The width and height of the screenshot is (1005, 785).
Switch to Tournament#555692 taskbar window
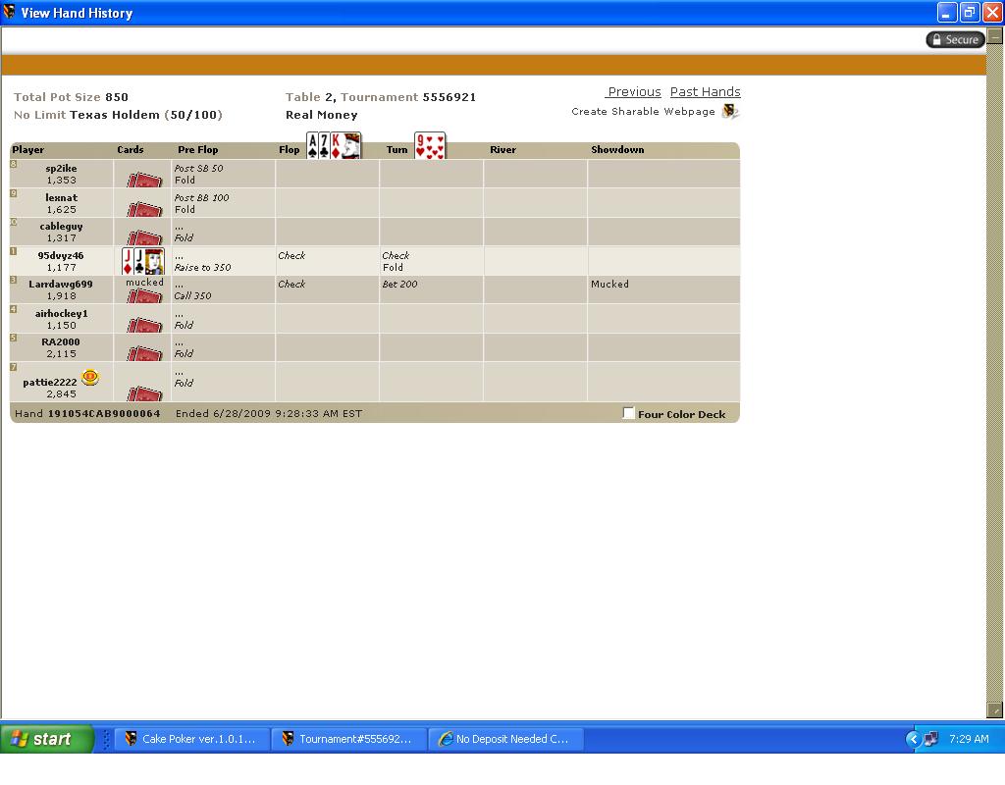coord(348,739)
